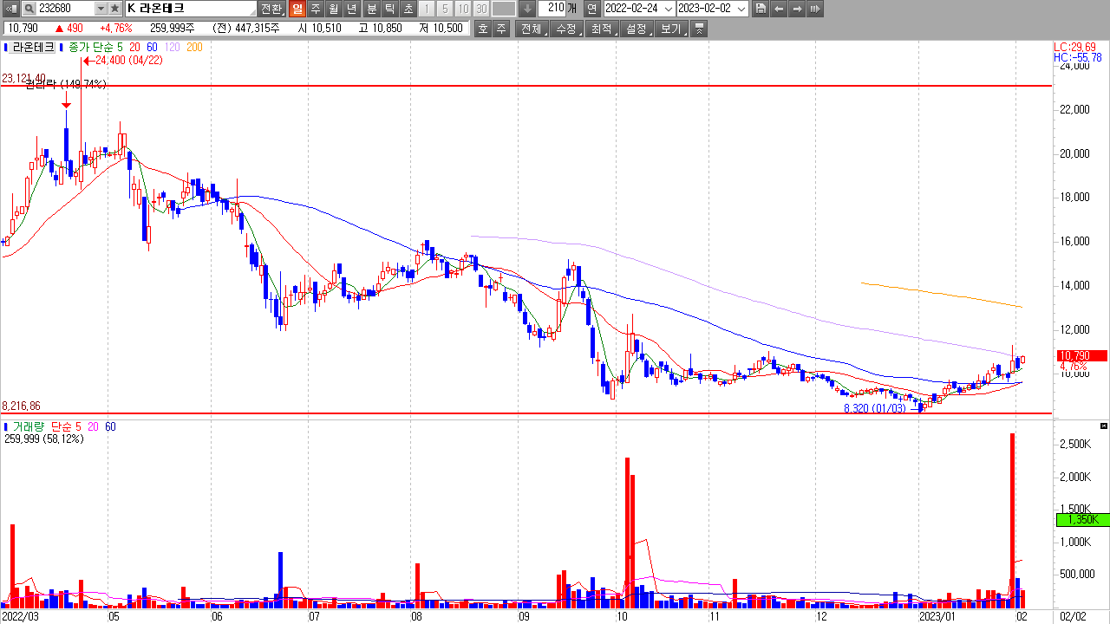1110x624 pixels.
Task: Click the blue 60 moving average label
Action: click(x=152, y=47)
